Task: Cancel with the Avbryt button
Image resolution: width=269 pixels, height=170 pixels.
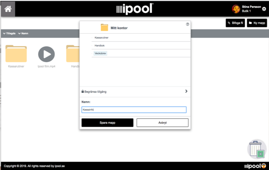Action: pos(163,123)
